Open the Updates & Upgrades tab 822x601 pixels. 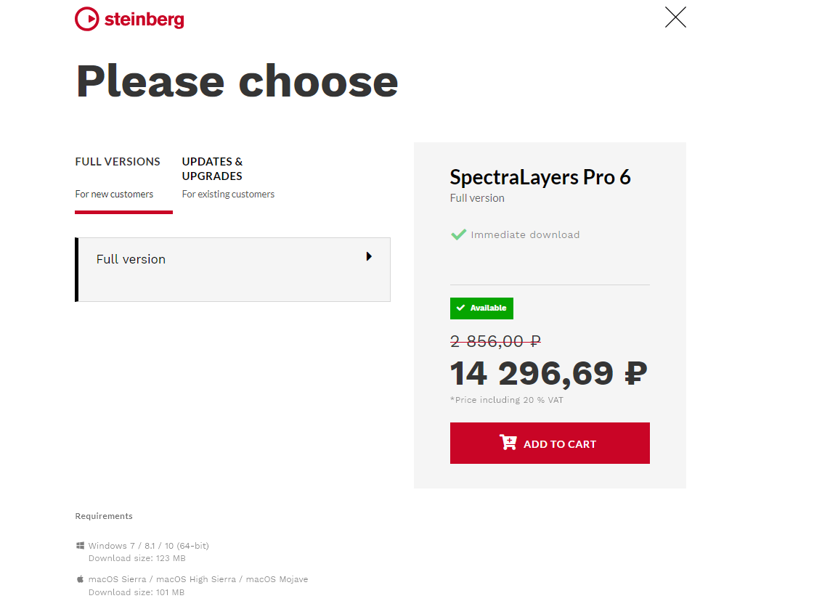point(212,168)
